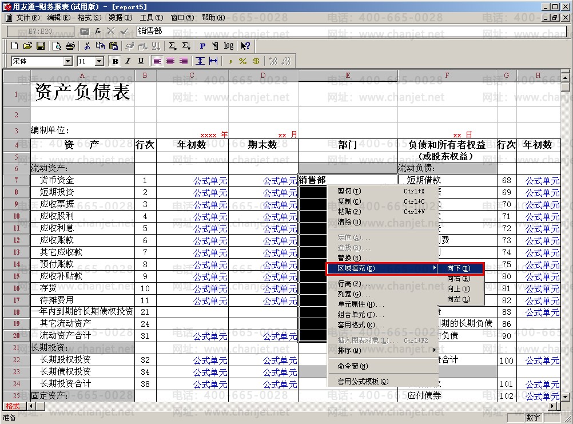Screen dimensions: 573x424
Task: Click the blue P toolbar icon
Action: 202,46
